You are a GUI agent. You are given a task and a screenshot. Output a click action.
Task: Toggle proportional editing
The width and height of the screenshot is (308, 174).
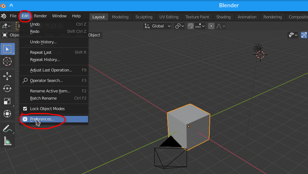211,26
